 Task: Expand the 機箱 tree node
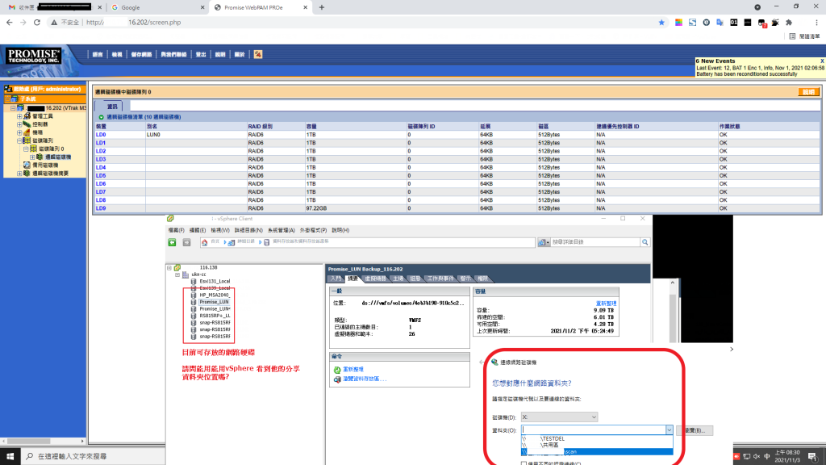pos(19,132)
